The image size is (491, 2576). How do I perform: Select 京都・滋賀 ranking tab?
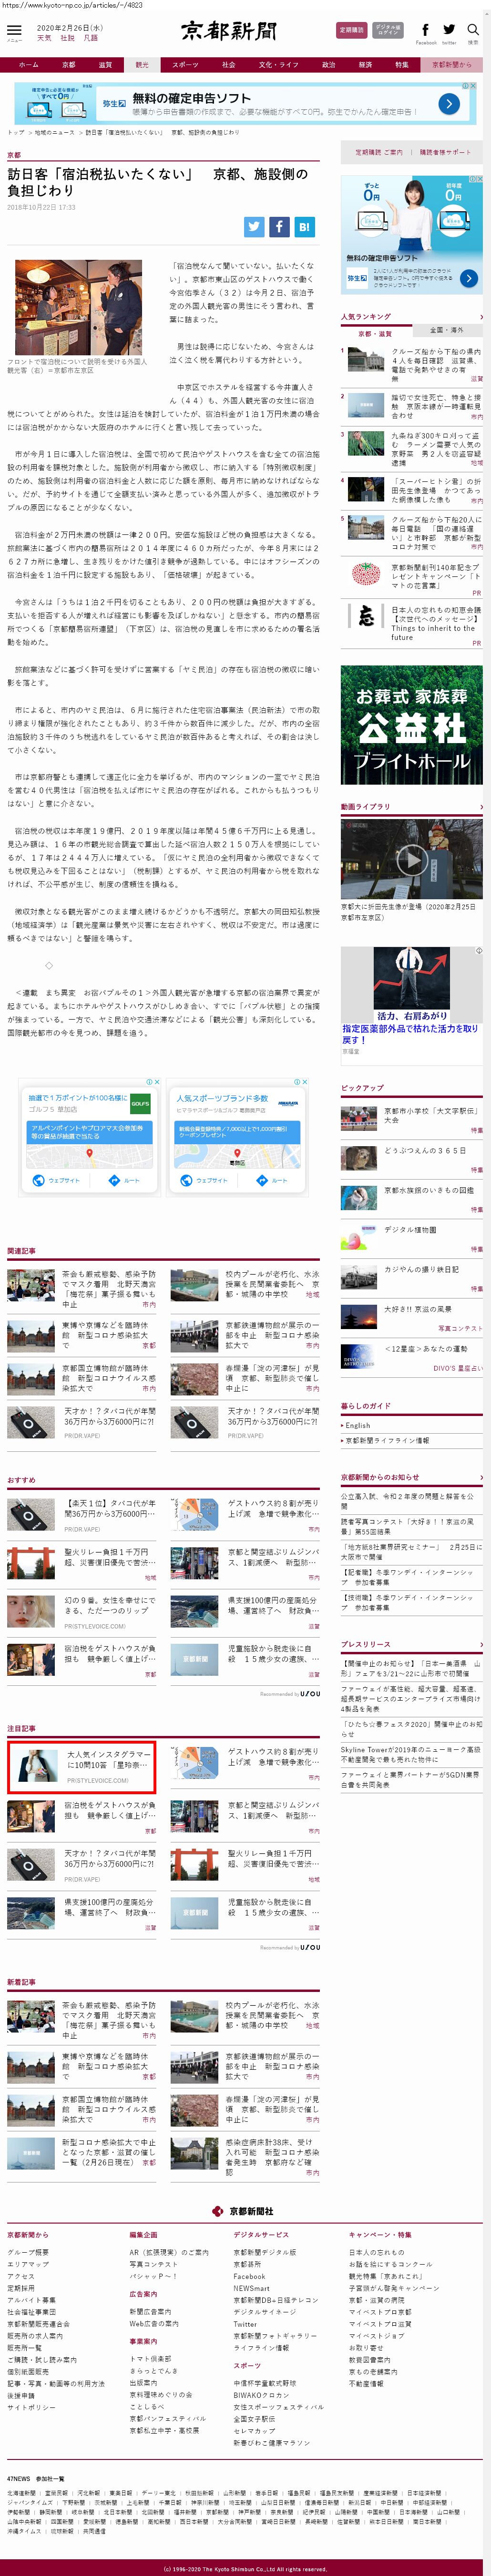pyautogui.click(x=375, y=333)
